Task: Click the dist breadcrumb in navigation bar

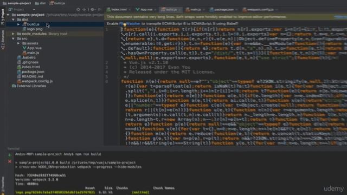Action: 40,3
